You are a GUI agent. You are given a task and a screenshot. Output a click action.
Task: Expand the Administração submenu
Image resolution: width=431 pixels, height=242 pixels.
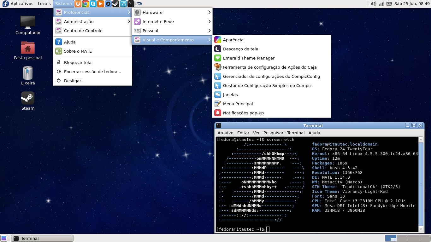click(x=92, y=21)
